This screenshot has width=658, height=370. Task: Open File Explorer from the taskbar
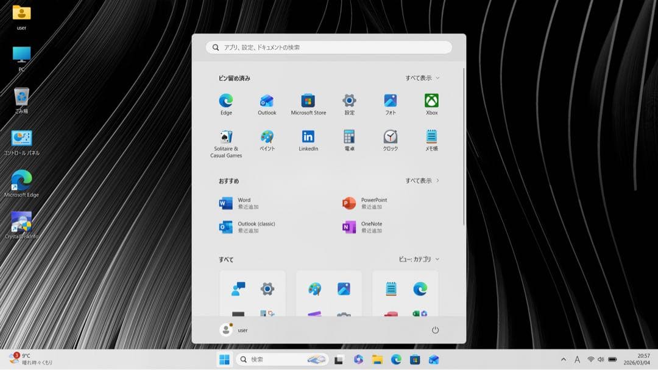point(377,360)
